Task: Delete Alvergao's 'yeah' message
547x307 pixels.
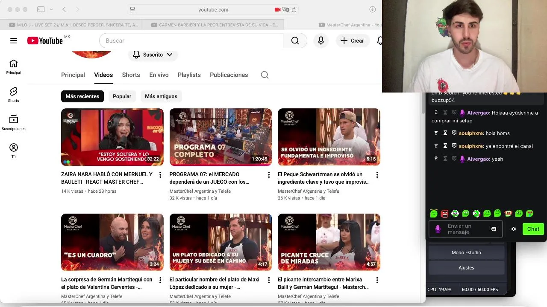Action: (x=436, y=159)
